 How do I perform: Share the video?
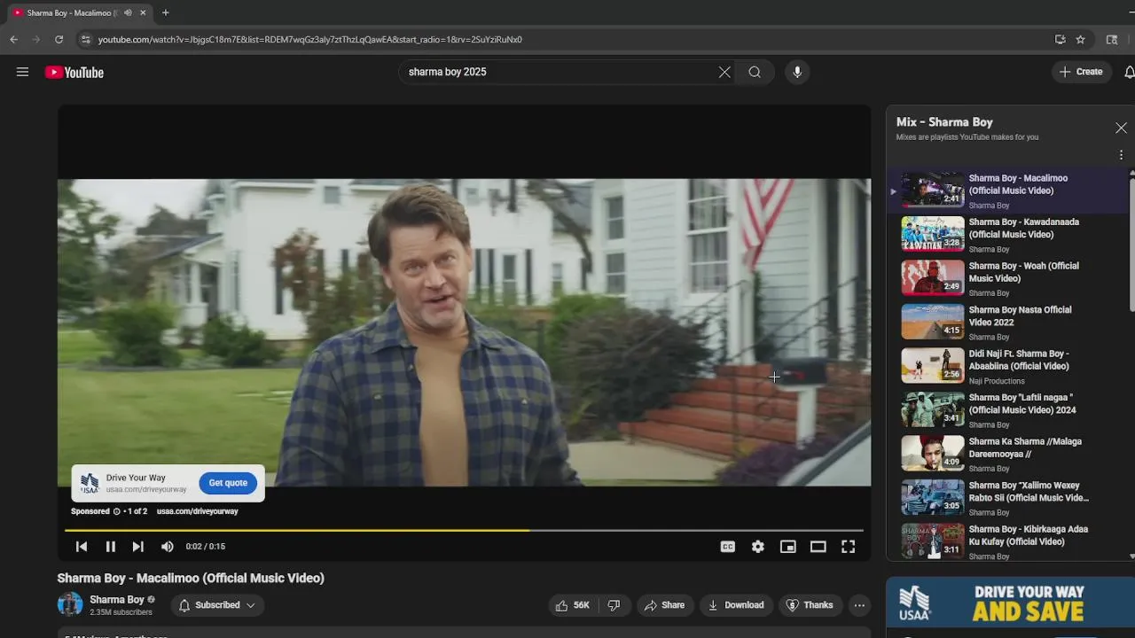coord(664,605)
